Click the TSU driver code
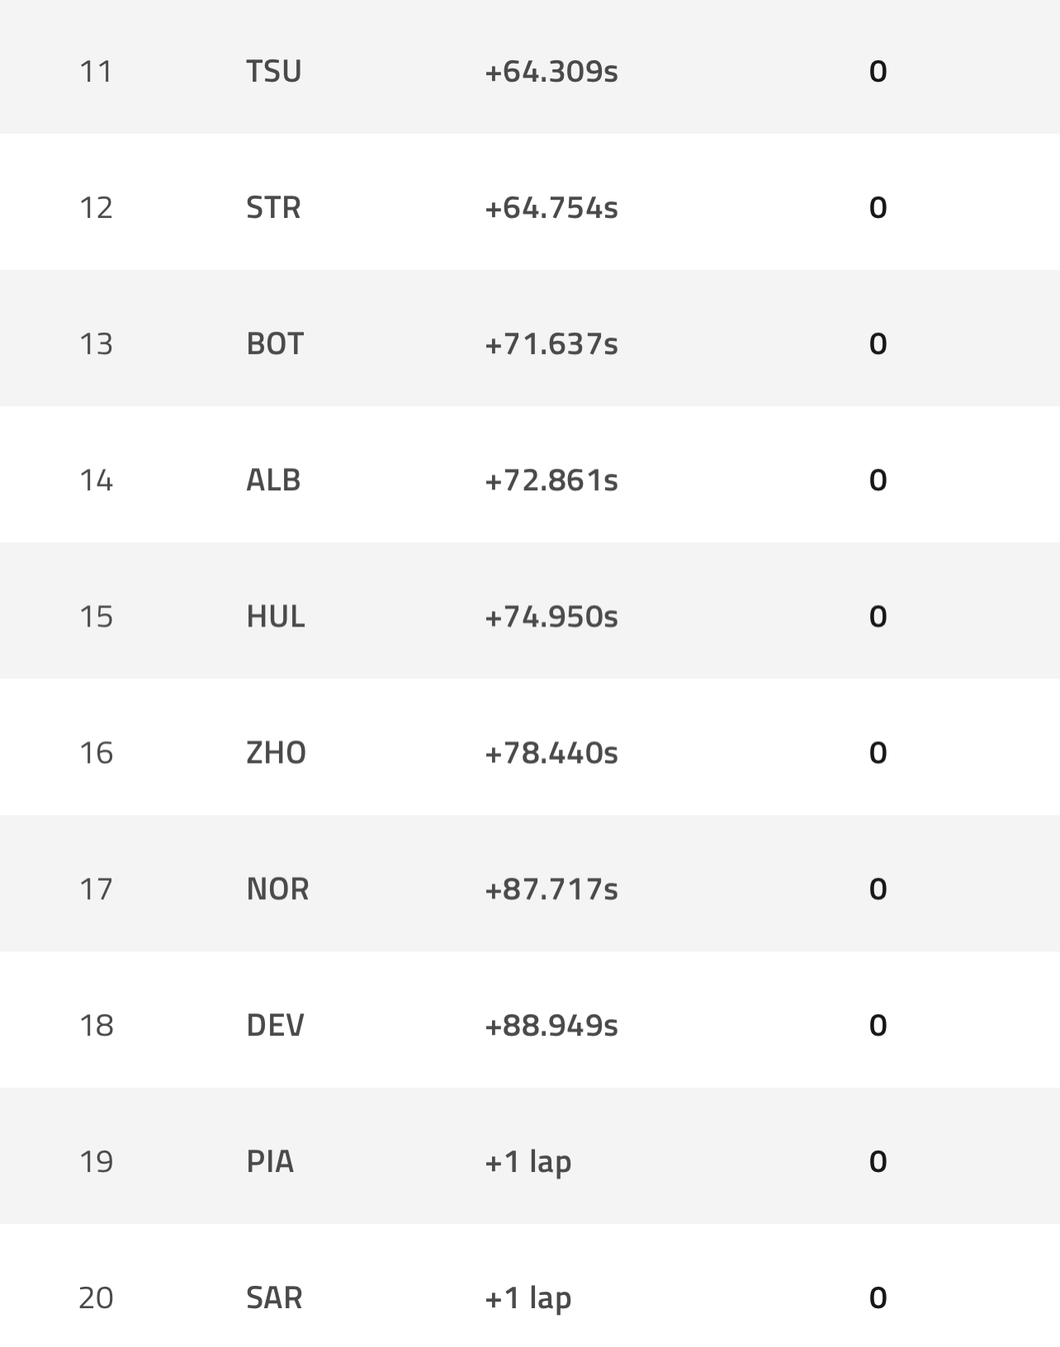The width and height of the screenshot is (1060, 1347). [273, 72]
